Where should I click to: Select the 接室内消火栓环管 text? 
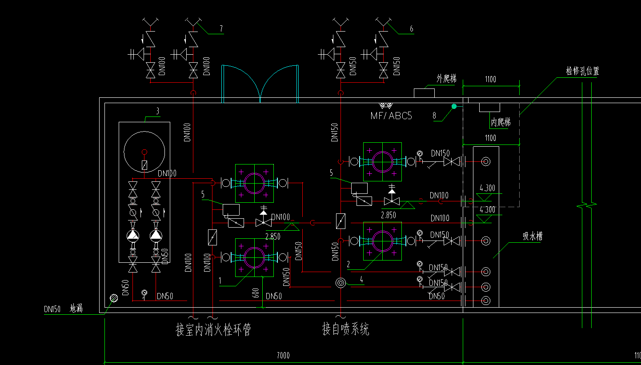(213, 330)
